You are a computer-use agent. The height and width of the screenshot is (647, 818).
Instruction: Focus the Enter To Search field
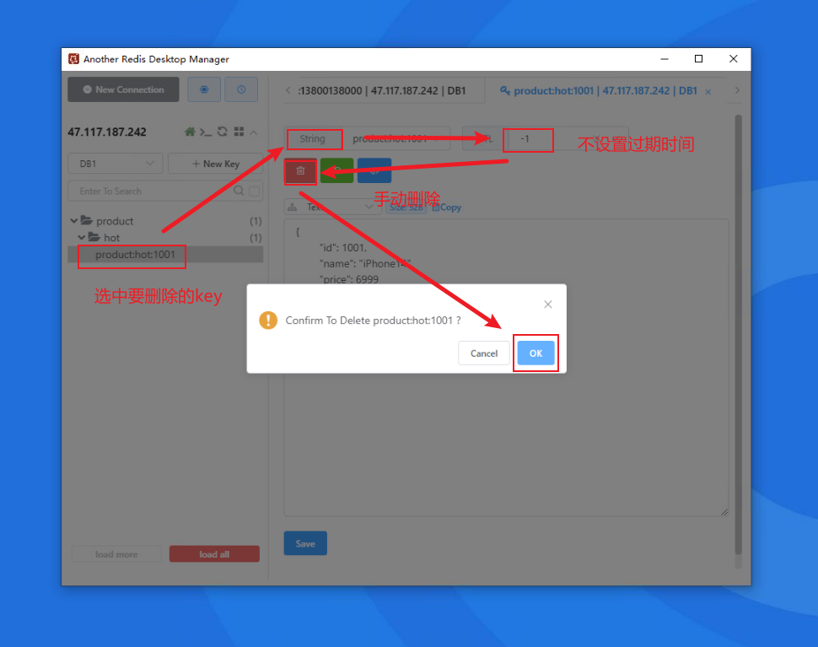pos(154,191)
